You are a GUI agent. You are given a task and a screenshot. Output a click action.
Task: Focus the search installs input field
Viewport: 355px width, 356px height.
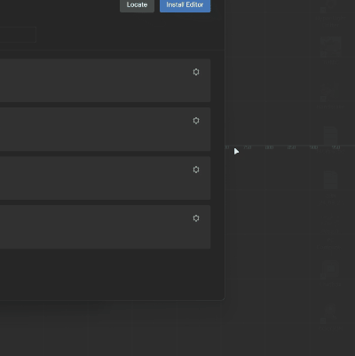click(18, 35)
